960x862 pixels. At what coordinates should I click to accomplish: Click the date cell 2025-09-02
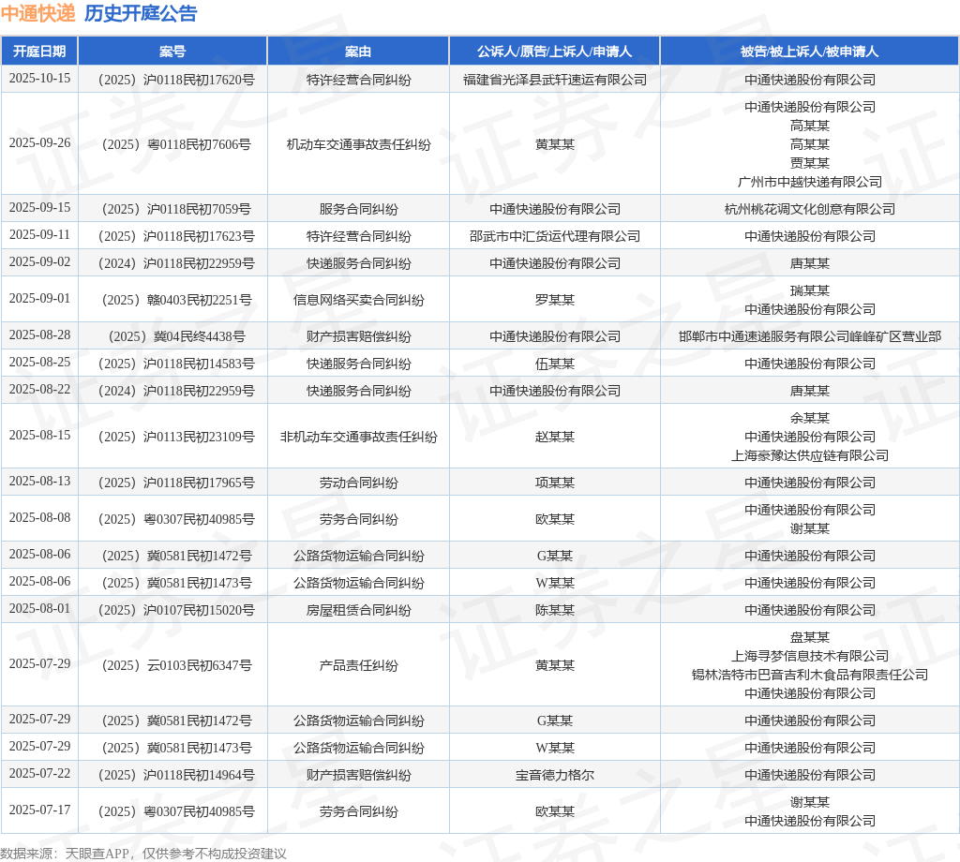pyautogui.click(x=39, y=261)
